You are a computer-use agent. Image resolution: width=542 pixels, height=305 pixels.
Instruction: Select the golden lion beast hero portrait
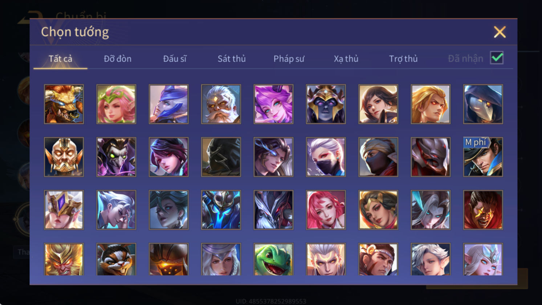(x=64, y=104)
